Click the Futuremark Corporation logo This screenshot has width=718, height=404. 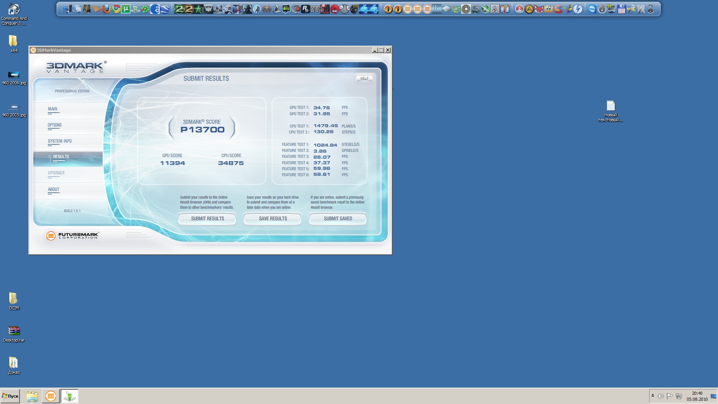pyautogui.click(x=73, y=236)
